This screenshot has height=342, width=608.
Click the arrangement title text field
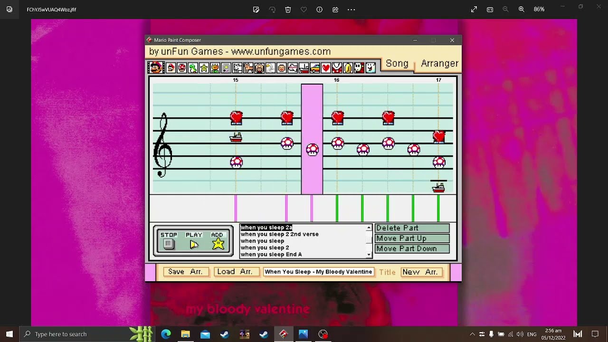(x=318, y=272)
